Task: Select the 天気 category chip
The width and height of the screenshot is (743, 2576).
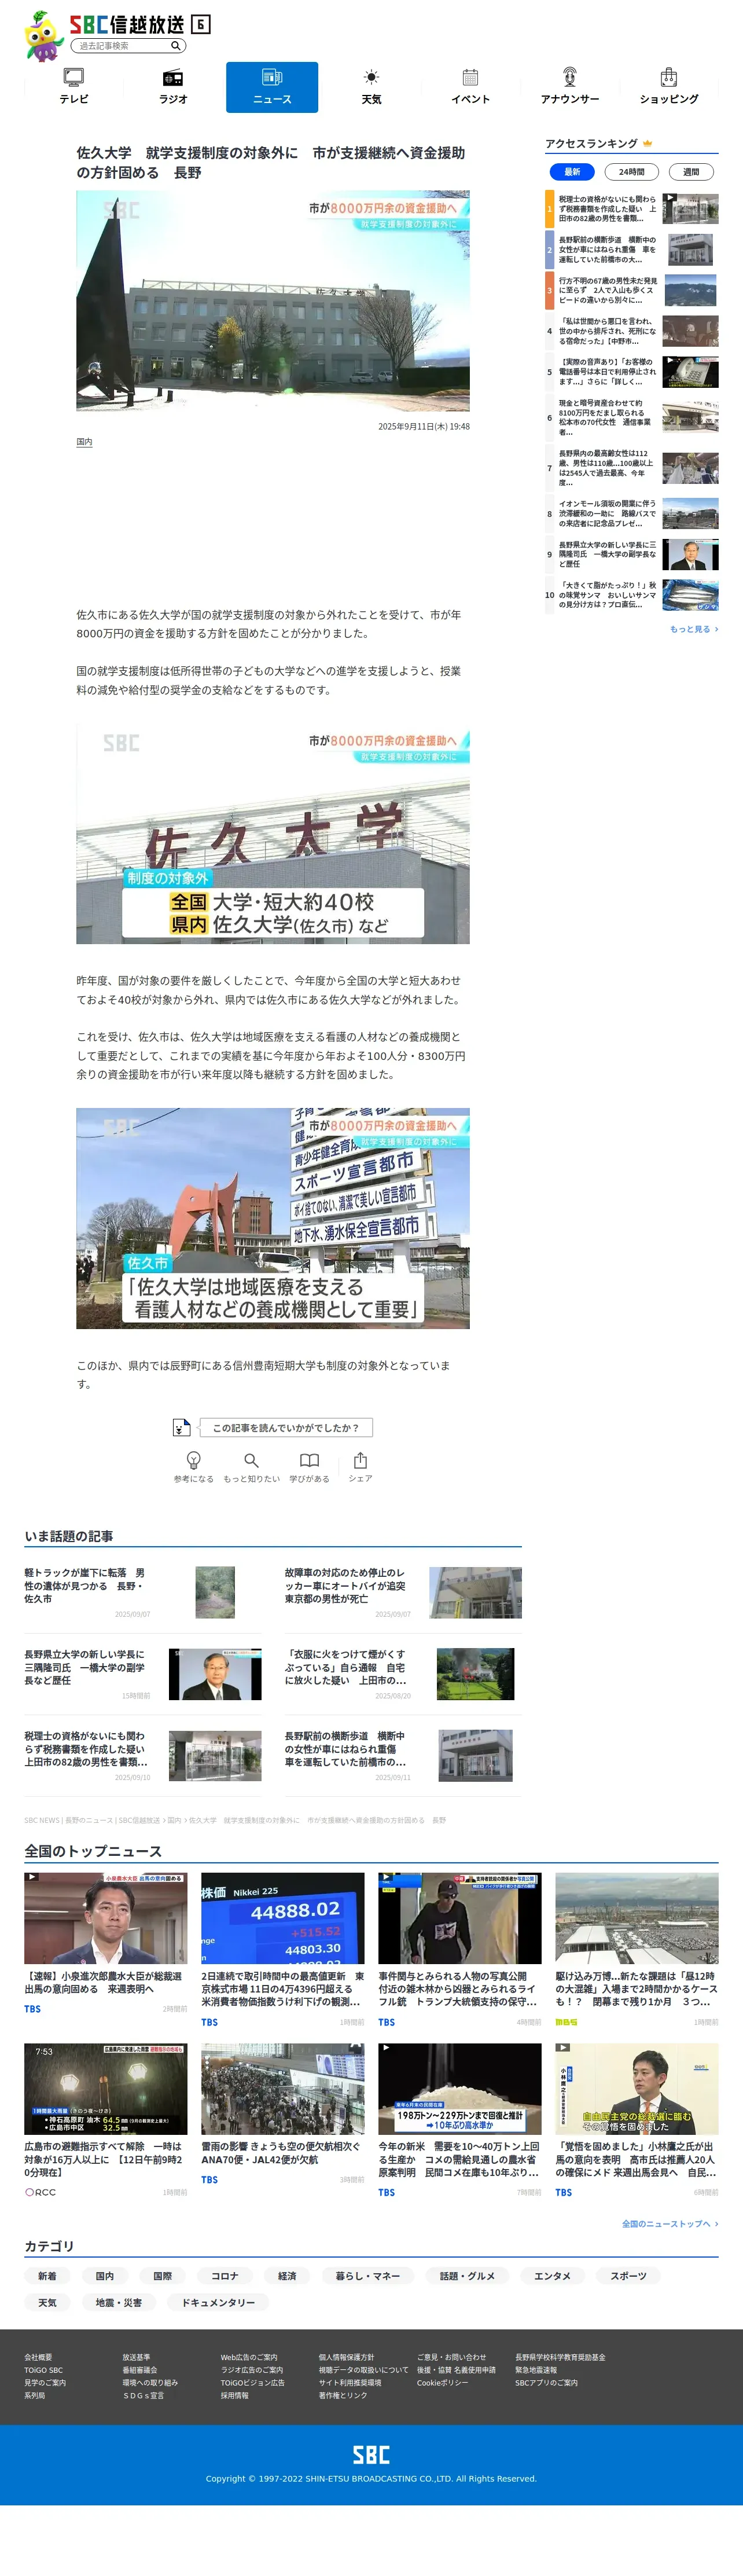Action: pos(47,2303)
